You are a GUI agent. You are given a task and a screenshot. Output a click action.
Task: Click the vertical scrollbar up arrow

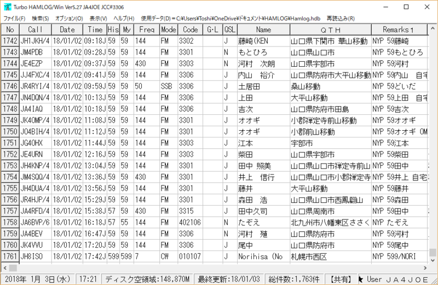pos(433,28)
